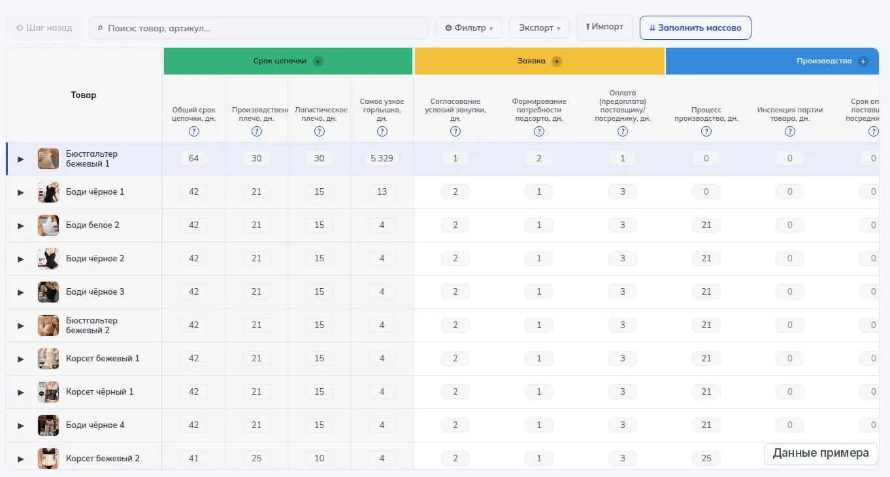The width and height of the screenshot is (890, 477).
Task: Open help icon under Инспекция партии товара
Action: pyautogui.click(x=790, y=131)
